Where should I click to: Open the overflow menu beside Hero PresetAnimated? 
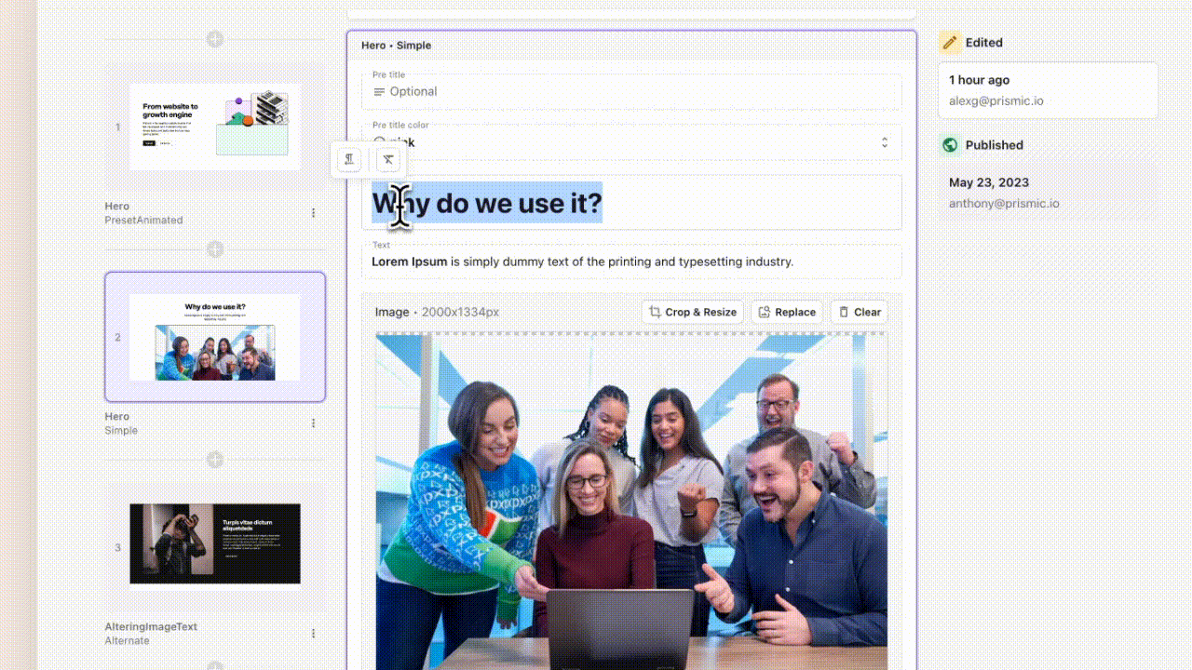(313, 212)
